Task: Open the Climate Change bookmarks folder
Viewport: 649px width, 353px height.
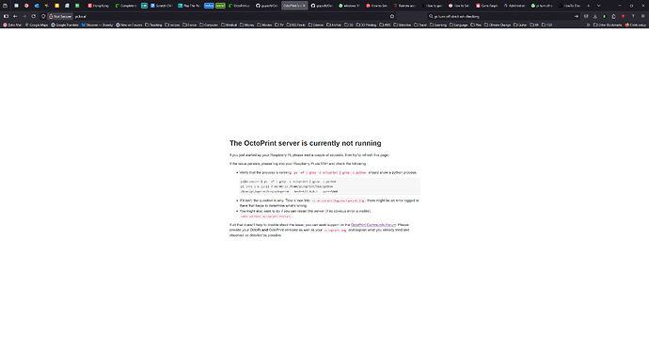Action: [498, 24]
